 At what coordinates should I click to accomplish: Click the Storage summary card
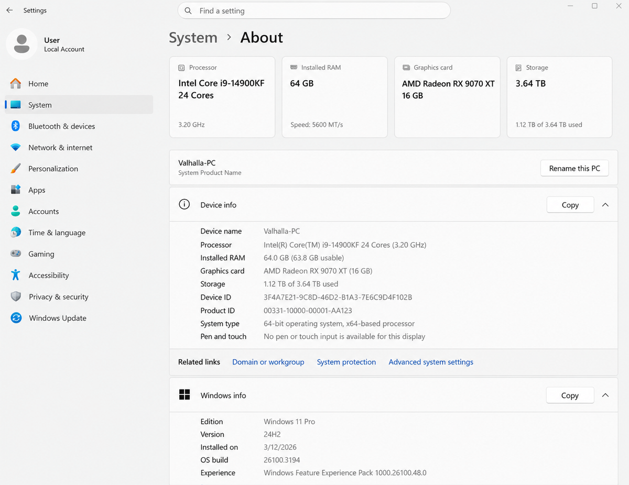click(x=559, y=97)
